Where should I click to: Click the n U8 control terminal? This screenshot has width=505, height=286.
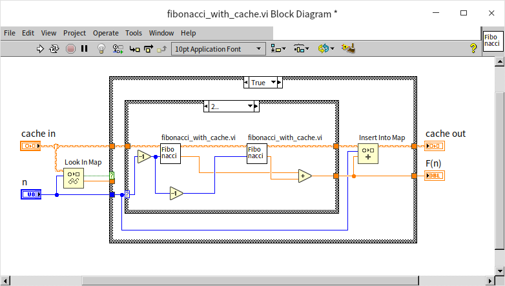click(30, 194)
